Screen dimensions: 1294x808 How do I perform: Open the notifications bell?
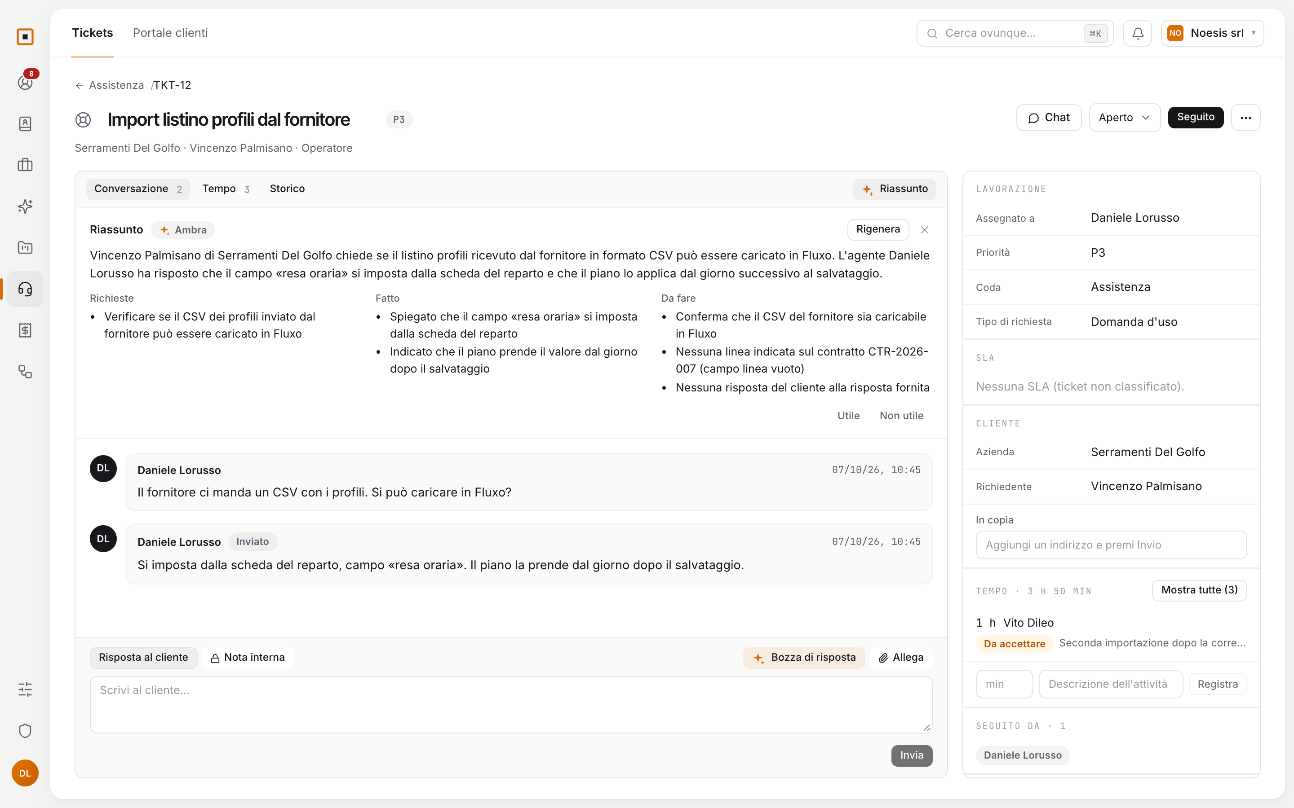tap(1137, 33)
